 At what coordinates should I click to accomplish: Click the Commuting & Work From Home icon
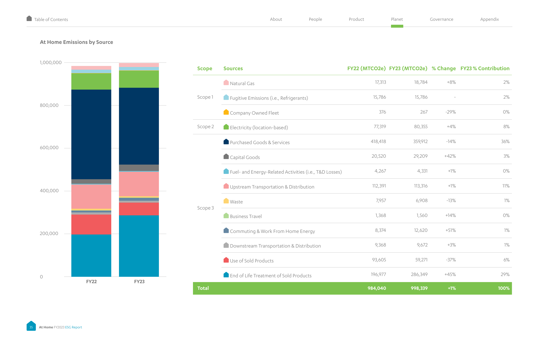point(226,230)
